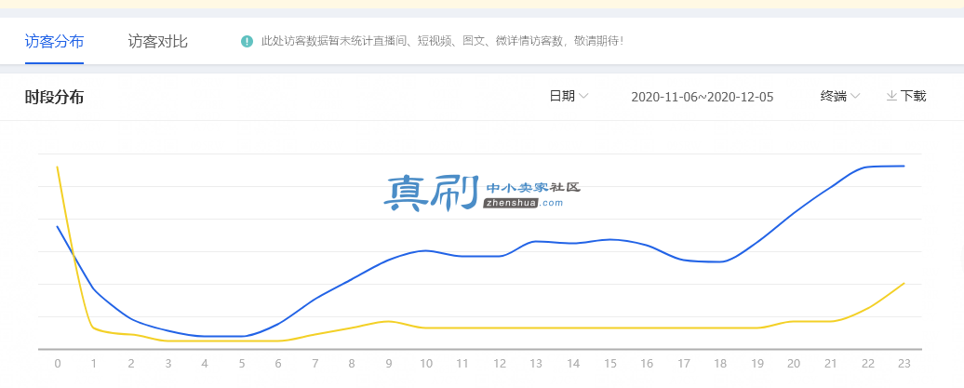Click the yellow line endpoint at hour 23
The height and width of the screenshot is (388, 964).
(904, 284)
